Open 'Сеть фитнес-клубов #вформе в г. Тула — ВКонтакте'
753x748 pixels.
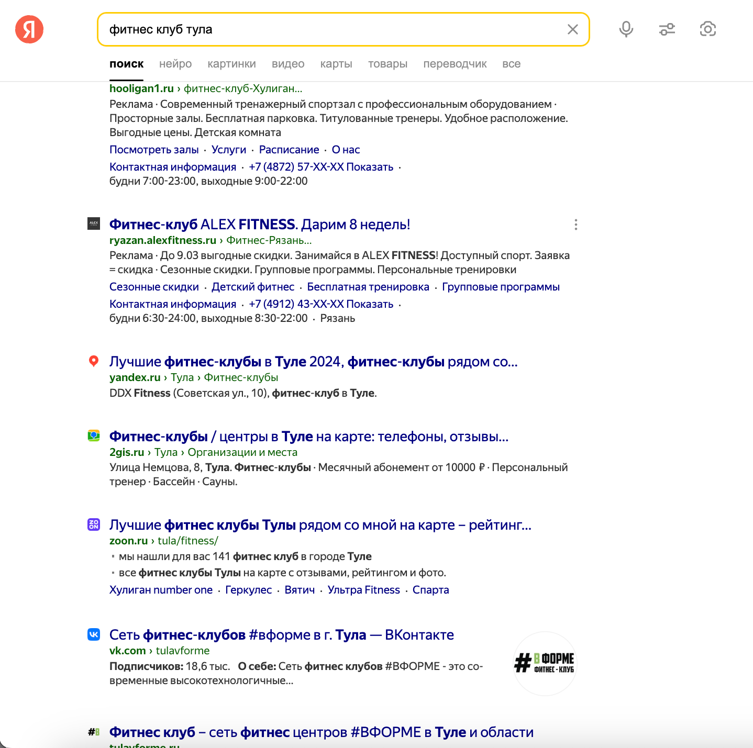pos(282,634)
